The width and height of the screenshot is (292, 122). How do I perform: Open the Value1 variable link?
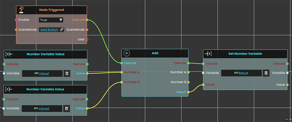[x=44, y=74]
